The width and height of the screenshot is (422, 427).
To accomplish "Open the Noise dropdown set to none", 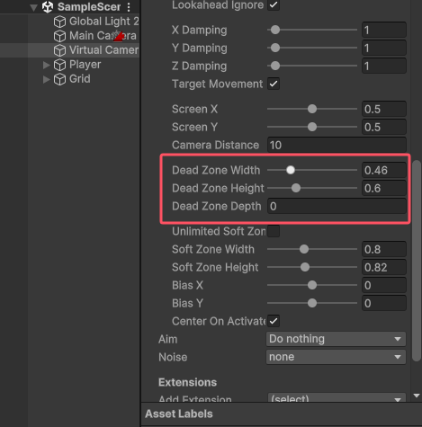I will click(x=336, y=357).
